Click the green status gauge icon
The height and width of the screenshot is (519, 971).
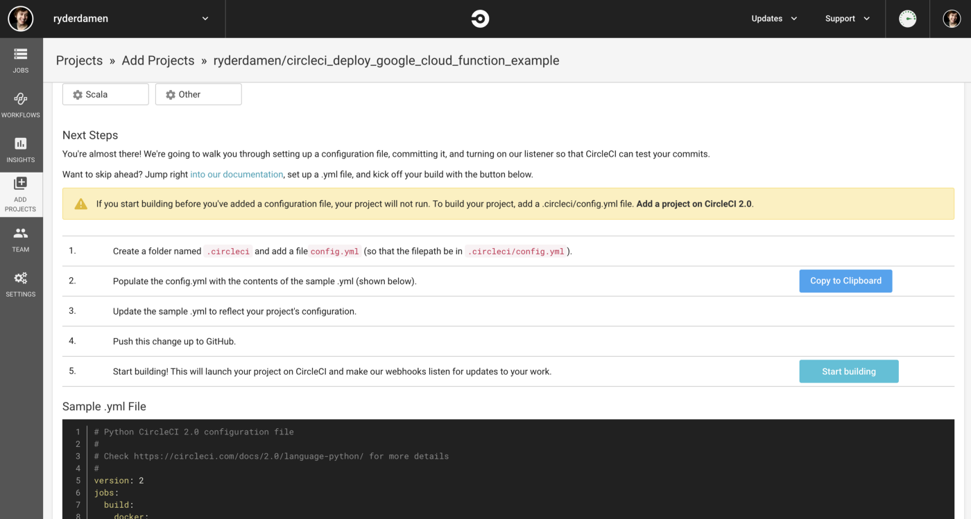click(x=907, y=19)
